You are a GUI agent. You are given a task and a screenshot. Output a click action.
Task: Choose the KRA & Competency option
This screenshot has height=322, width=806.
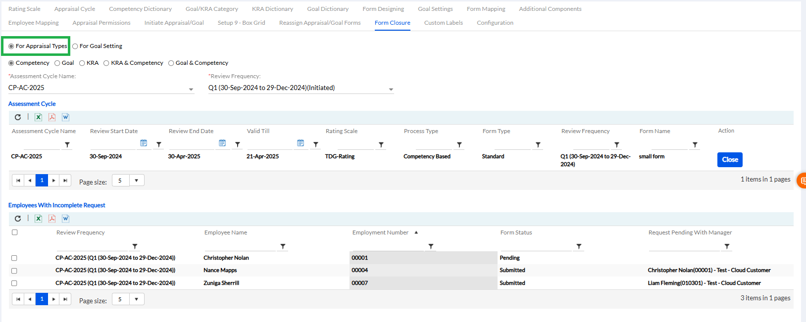pyautogui.click(x=106, y=63)
